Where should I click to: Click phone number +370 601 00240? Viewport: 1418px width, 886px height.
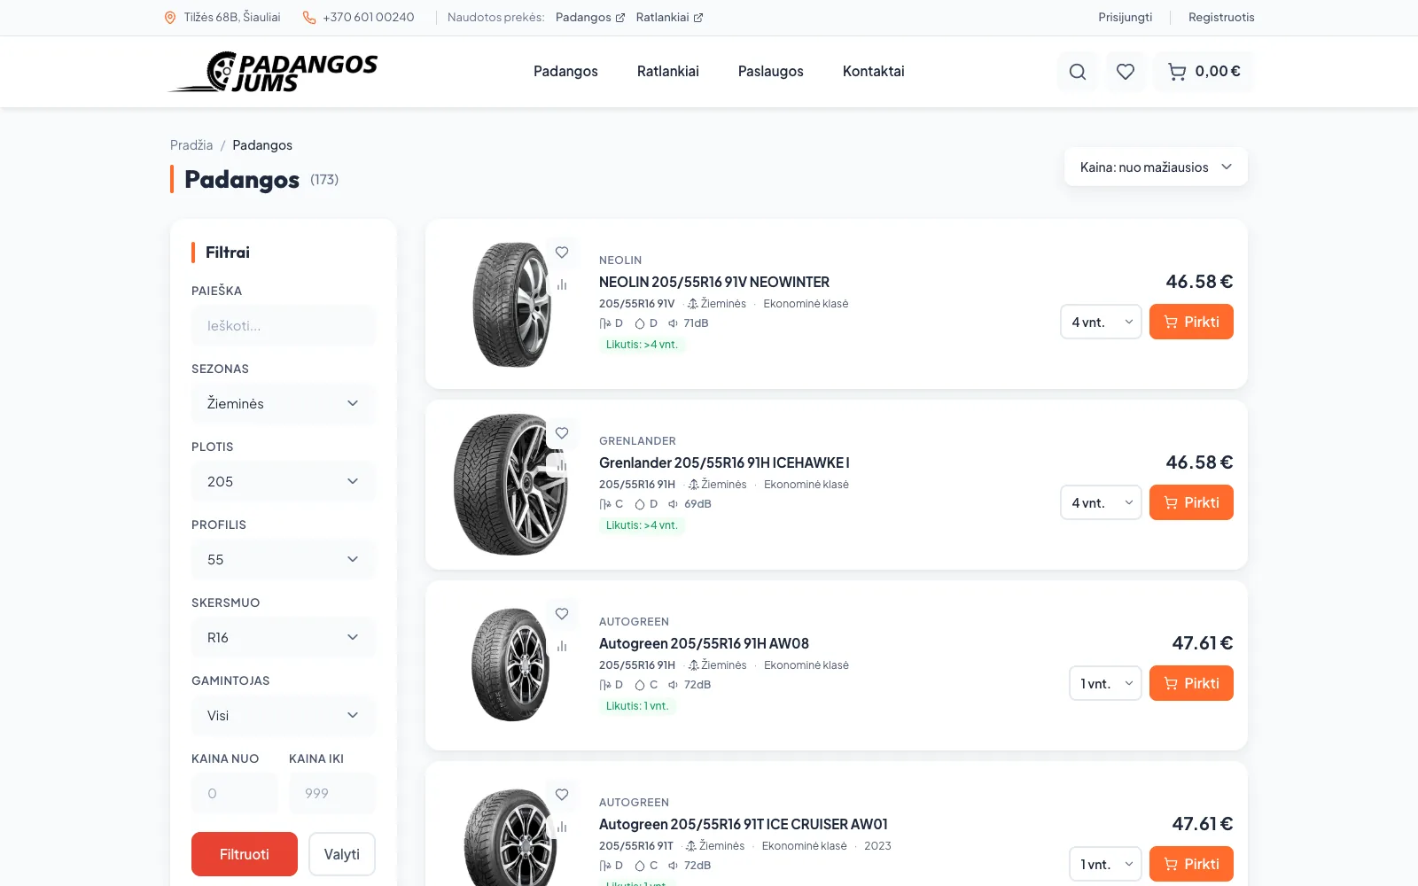(x=369, y=18)
